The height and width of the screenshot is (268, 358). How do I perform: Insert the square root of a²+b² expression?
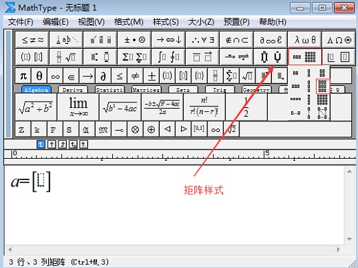pyautogui.click(x=36, y=107)
